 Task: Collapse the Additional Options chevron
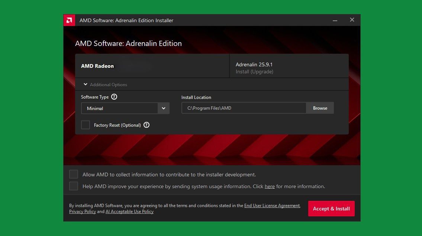click(86, 84)
